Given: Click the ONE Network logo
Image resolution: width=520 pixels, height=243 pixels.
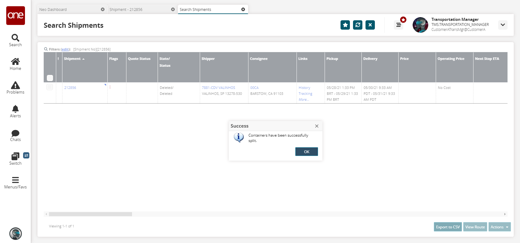Looking at the screenshot, I should pos(16,16).
